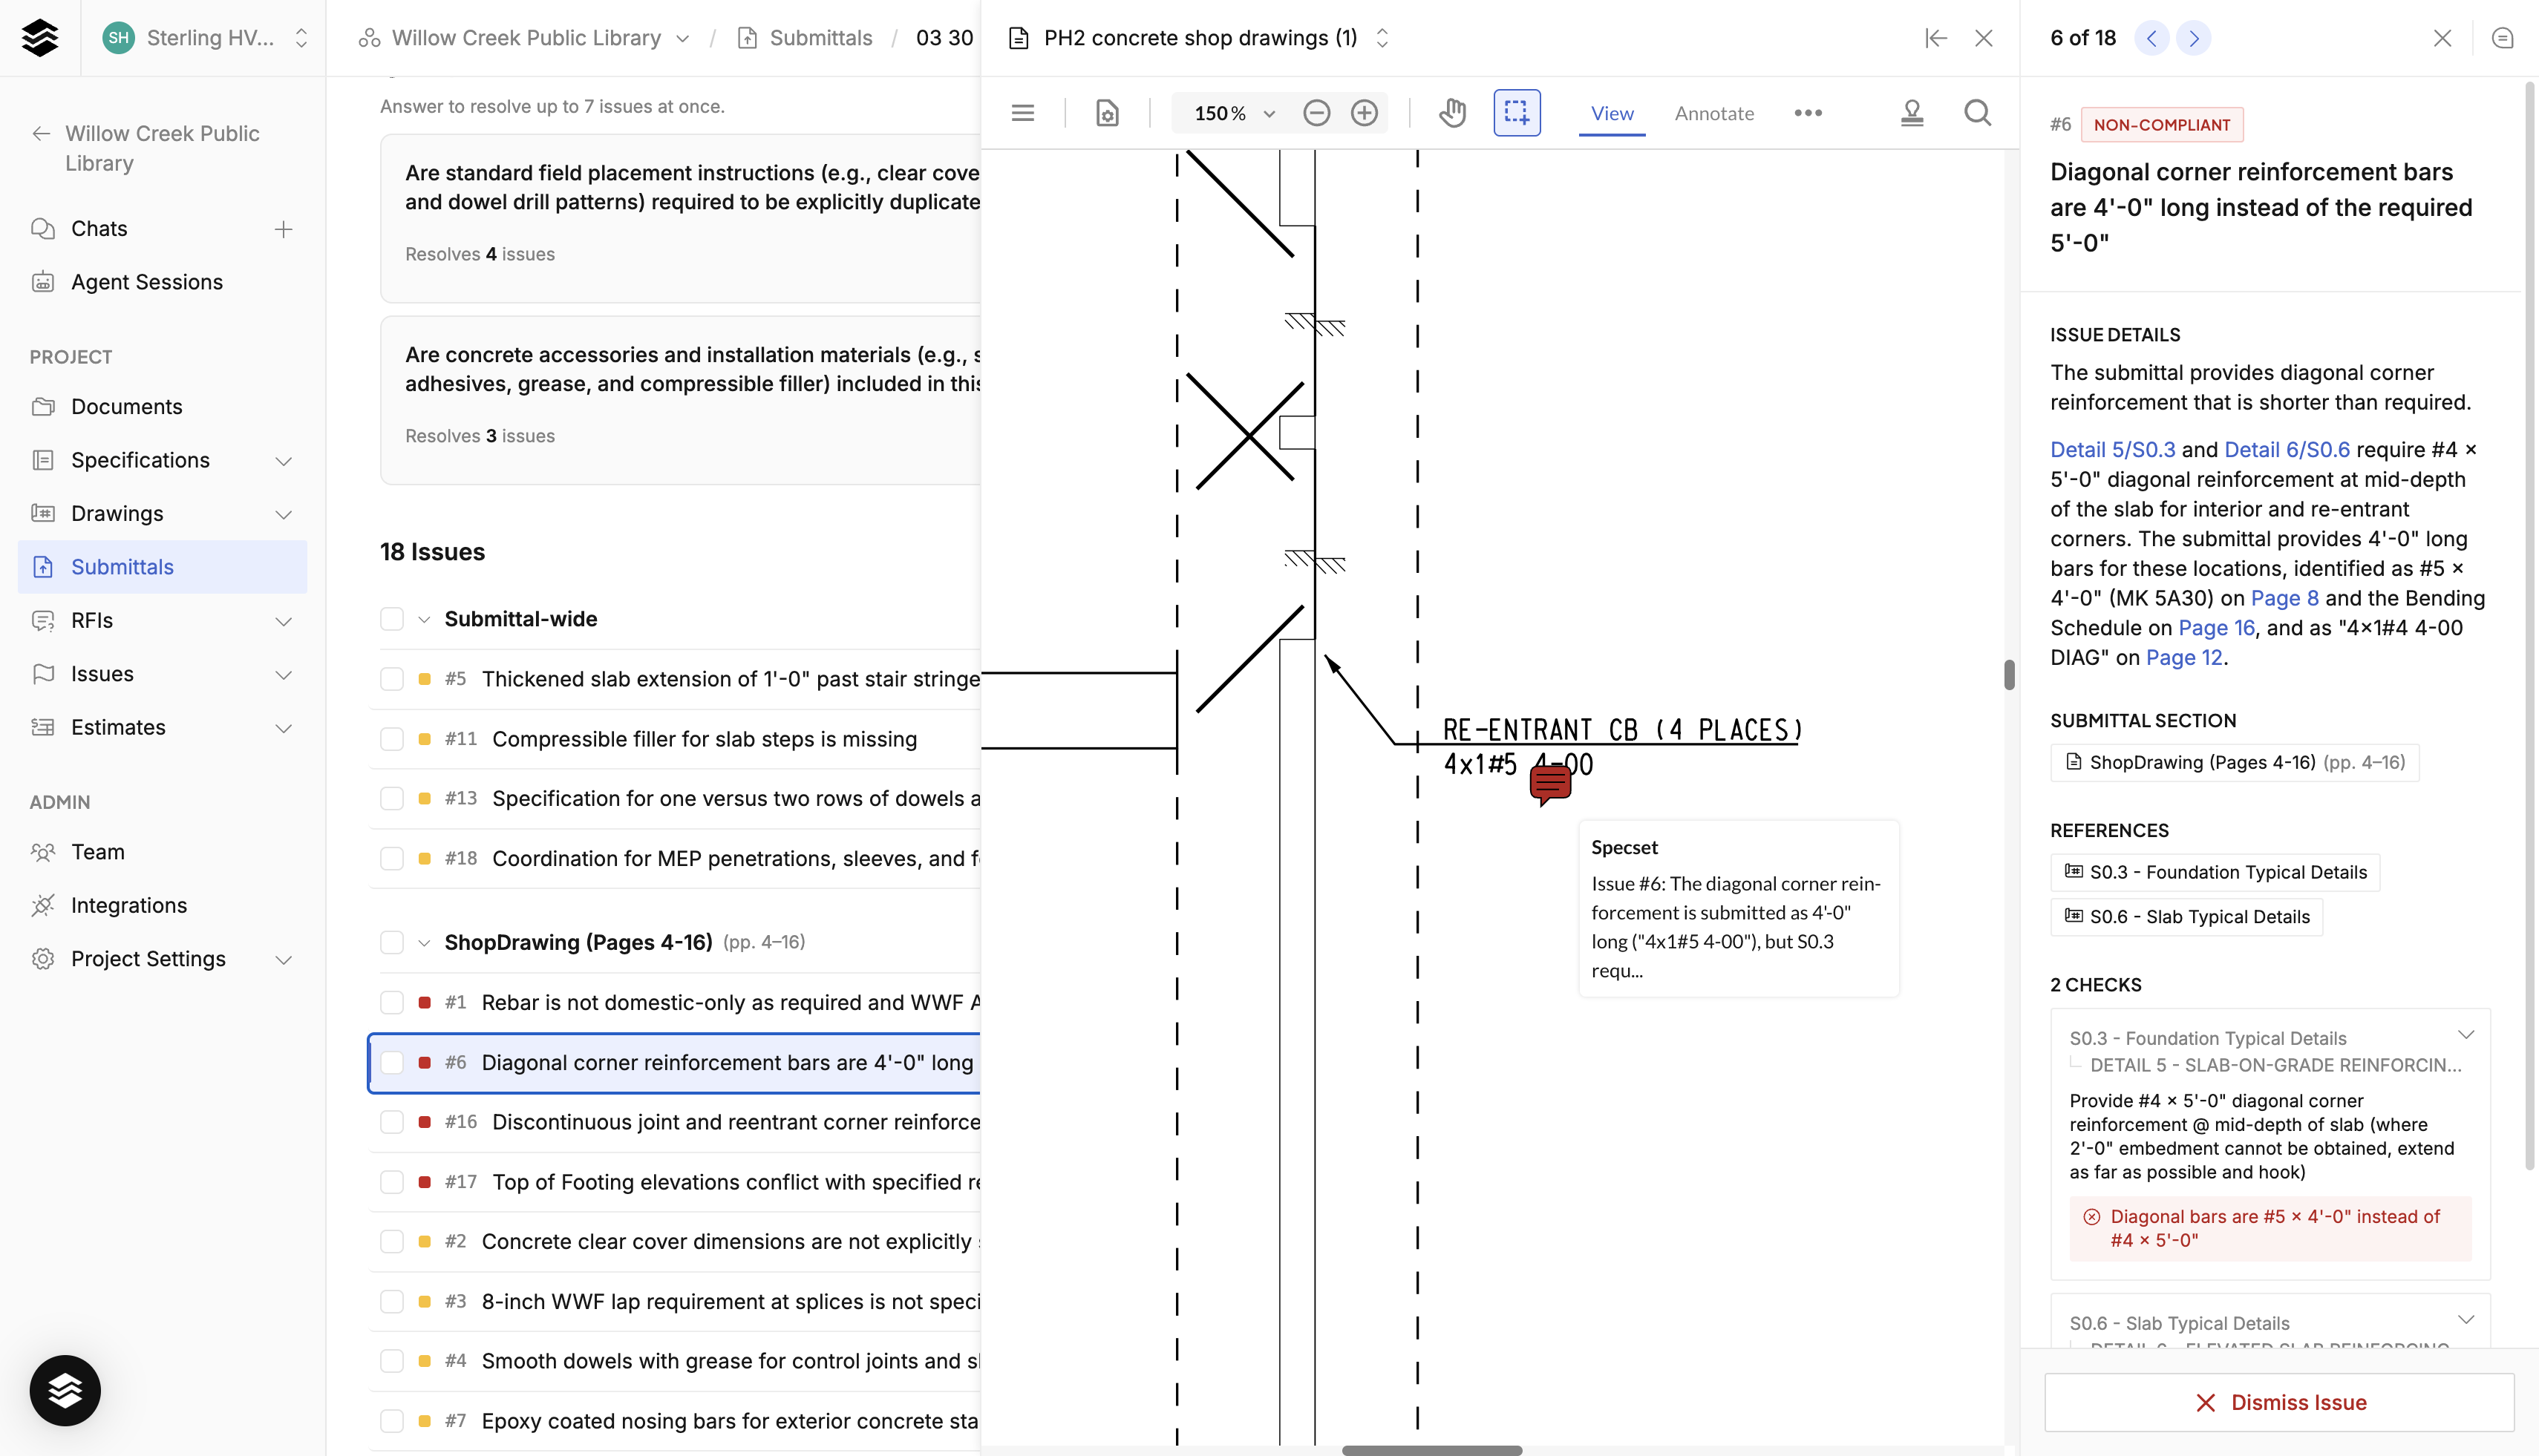The image size is (2539, 1456).
Task: Open Detail 6/S0.6 link
Action: (x=2287, y=450)
